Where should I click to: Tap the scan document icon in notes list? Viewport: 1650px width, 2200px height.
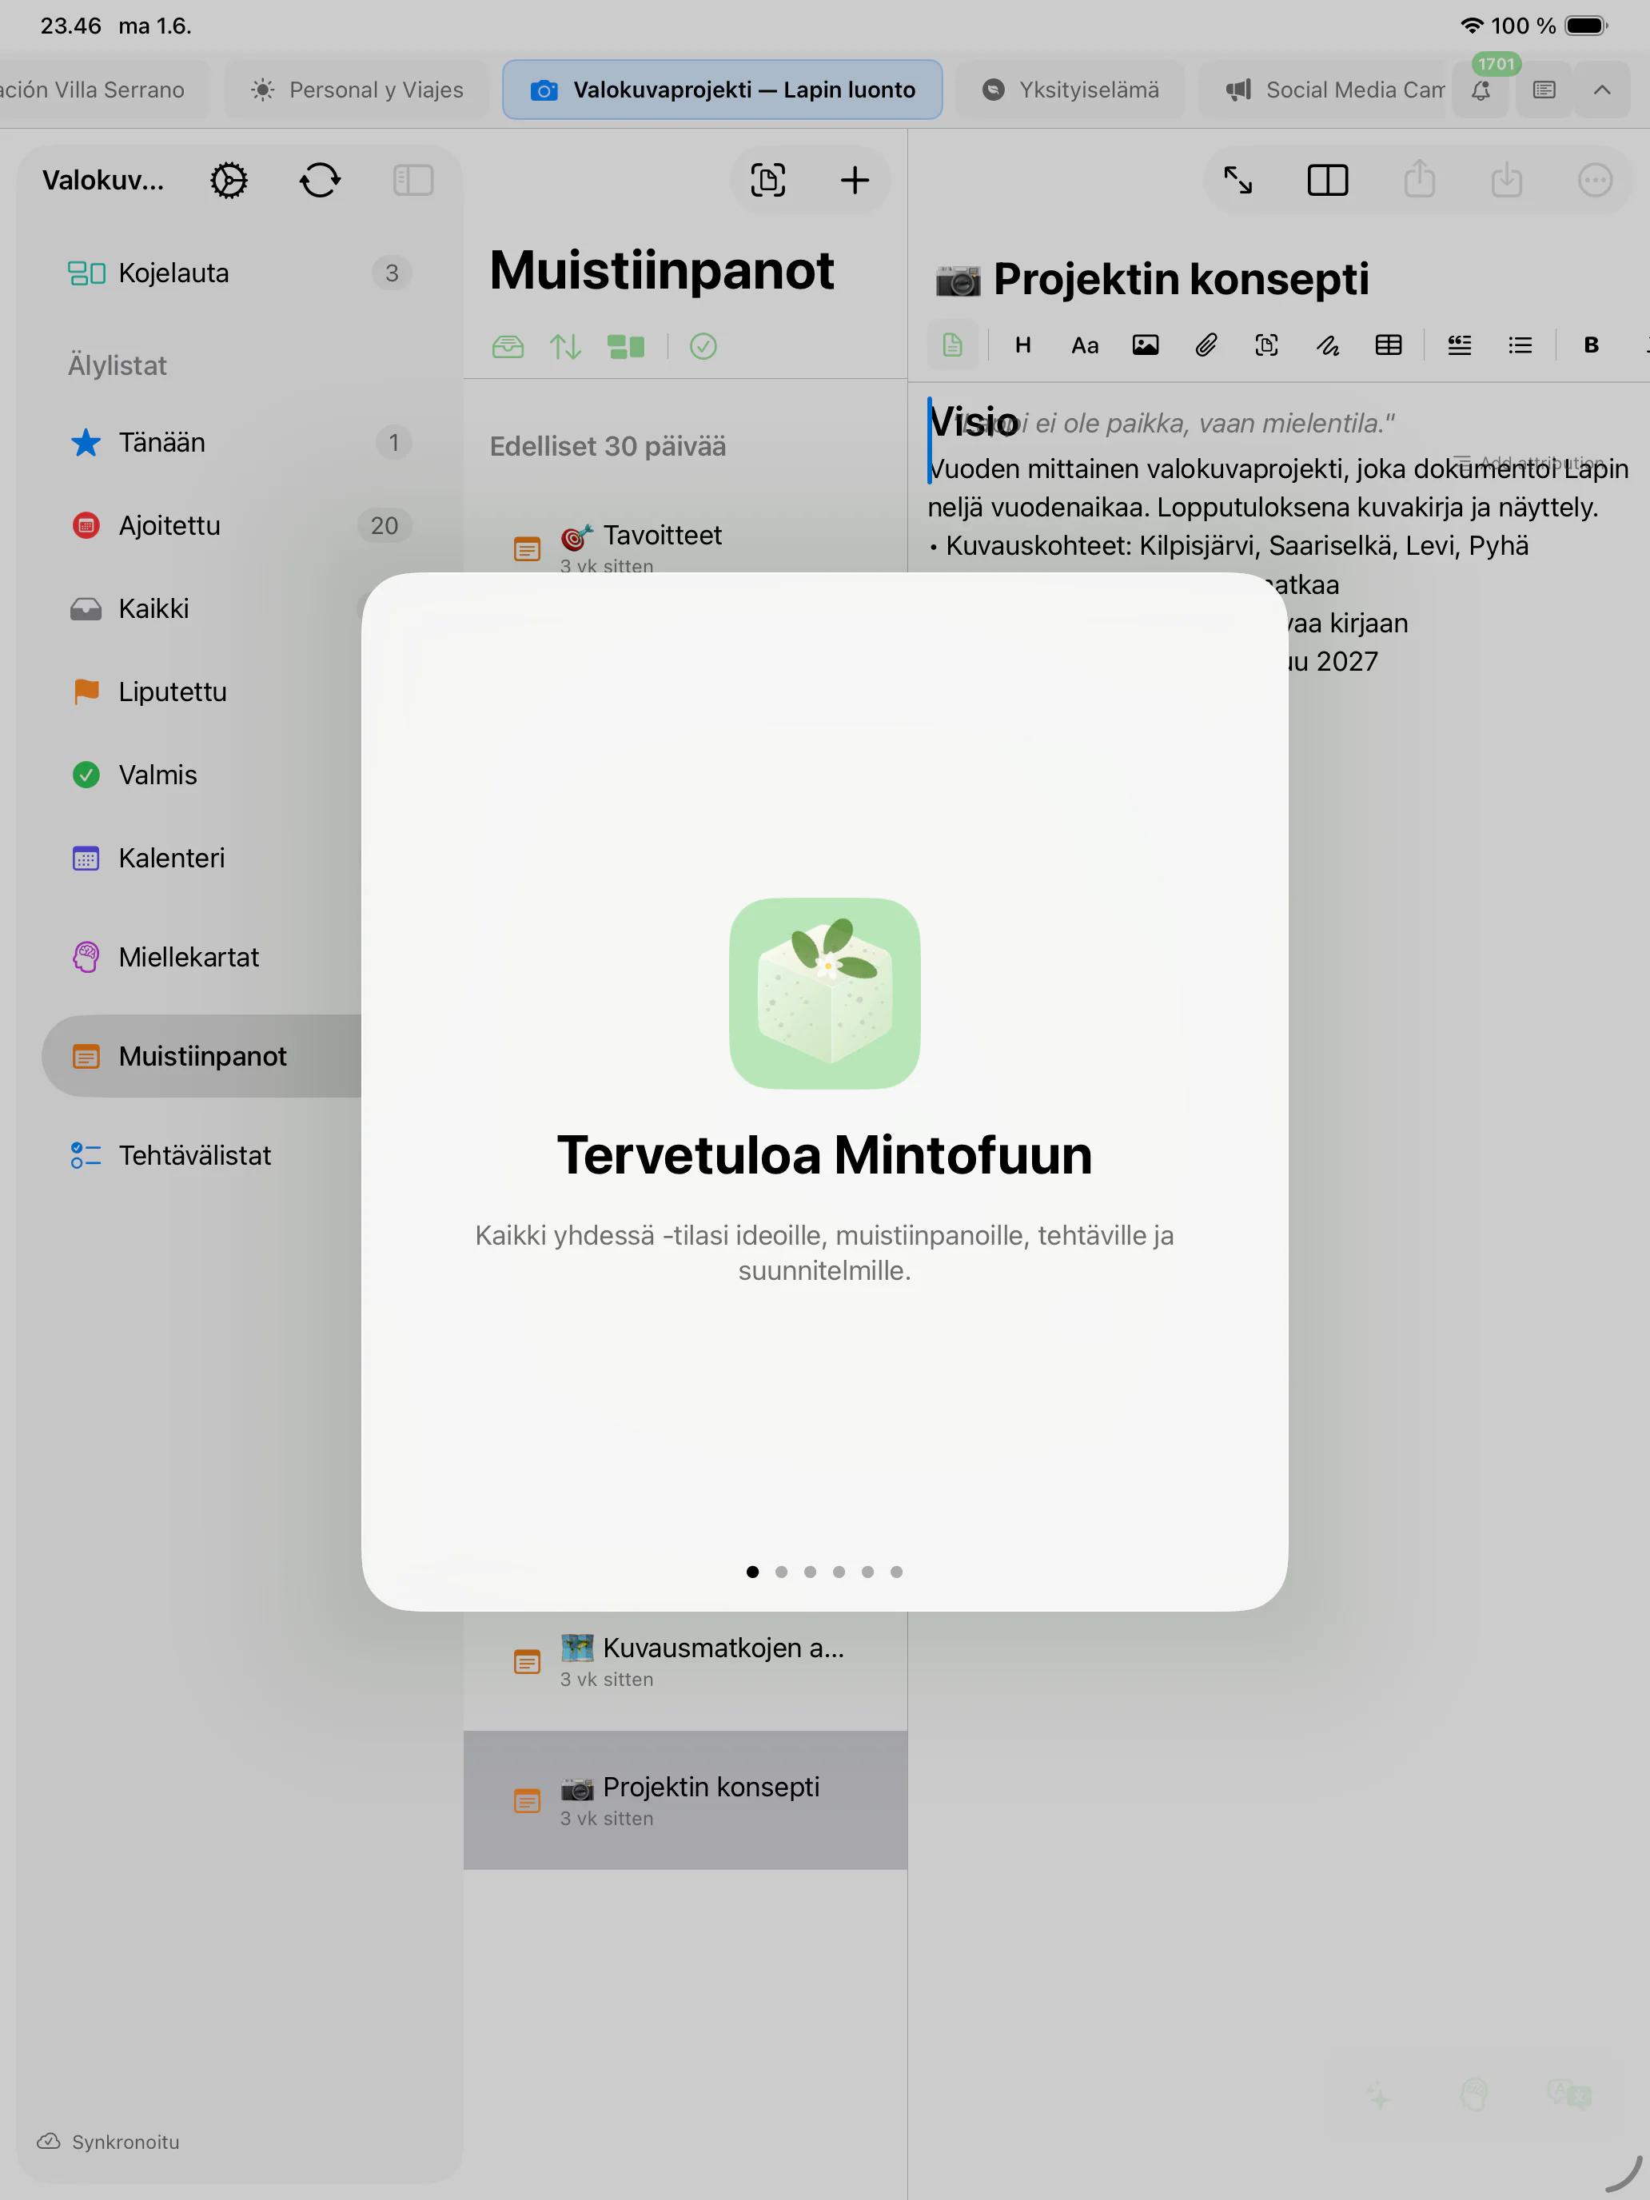click(767, 180)
